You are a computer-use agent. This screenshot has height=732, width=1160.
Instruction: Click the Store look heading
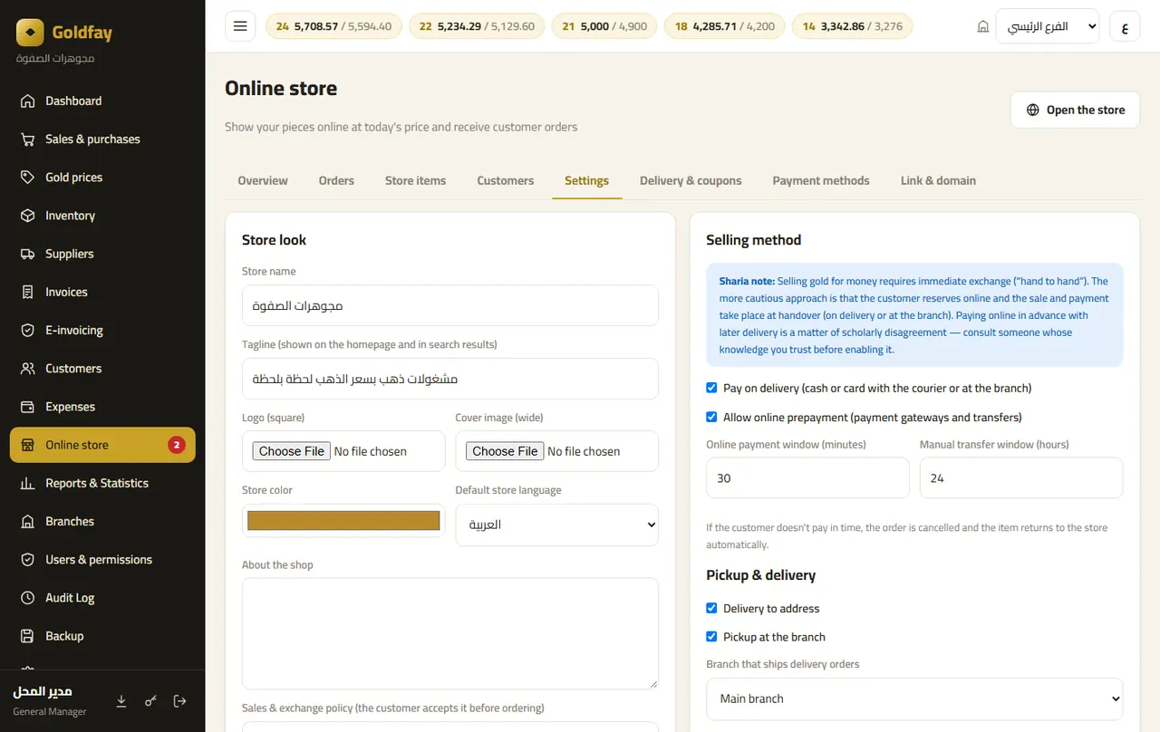tap(275, 240)
